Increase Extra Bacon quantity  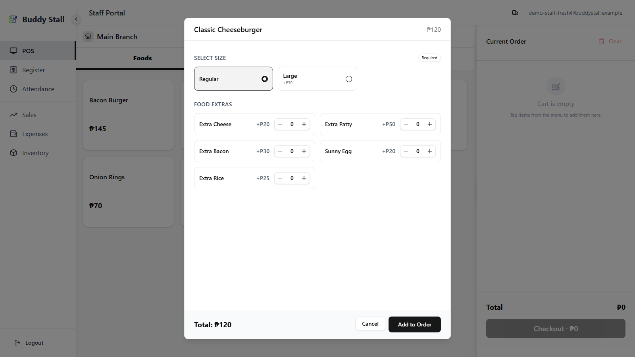click(304, 151)
